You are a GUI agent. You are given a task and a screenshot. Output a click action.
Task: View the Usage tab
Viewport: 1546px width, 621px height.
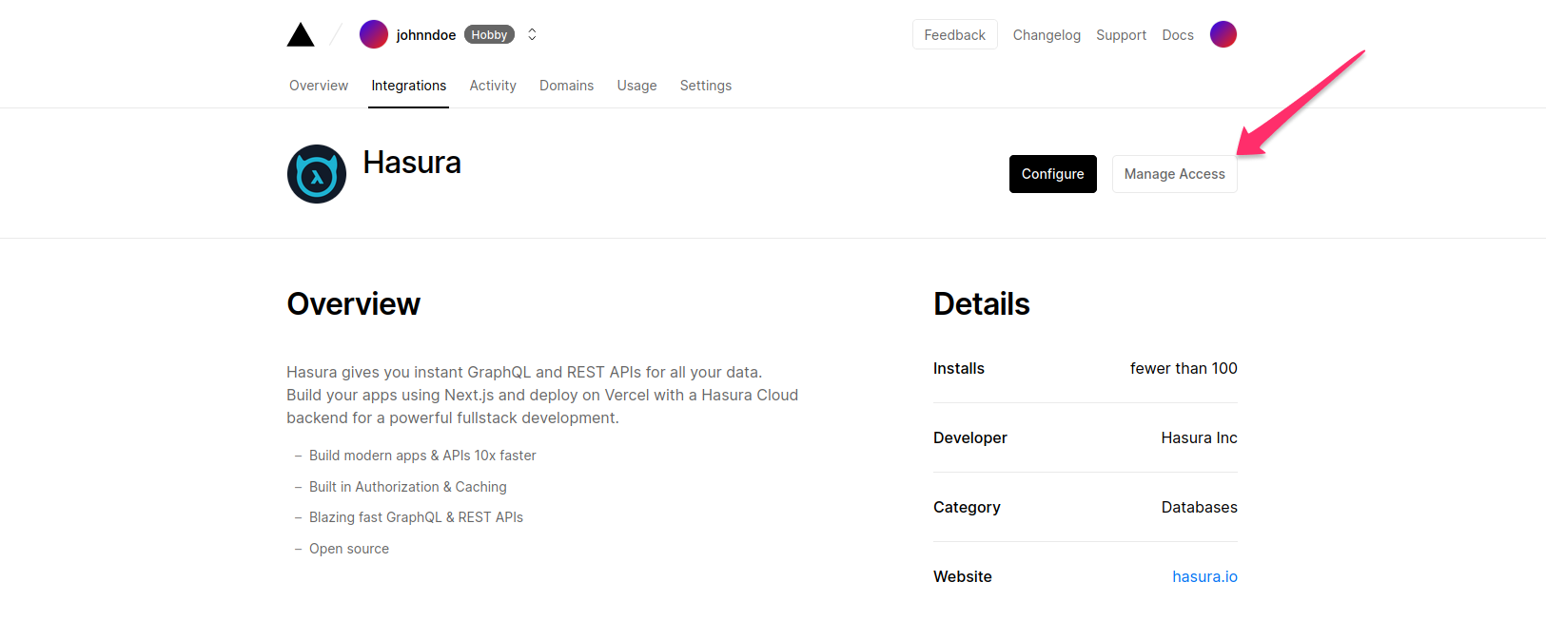[636, 86]
